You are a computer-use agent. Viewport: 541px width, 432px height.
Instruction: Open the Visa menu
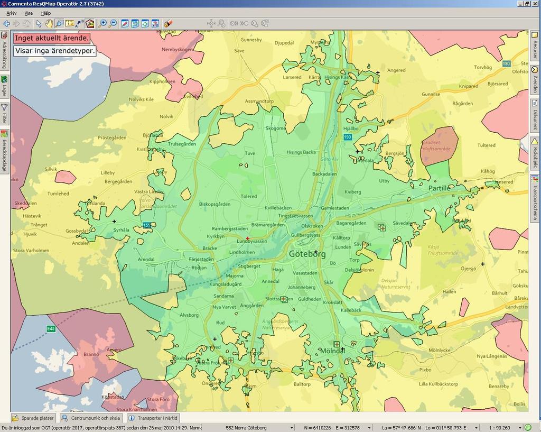pyautogui.click(x=29, y=13)
